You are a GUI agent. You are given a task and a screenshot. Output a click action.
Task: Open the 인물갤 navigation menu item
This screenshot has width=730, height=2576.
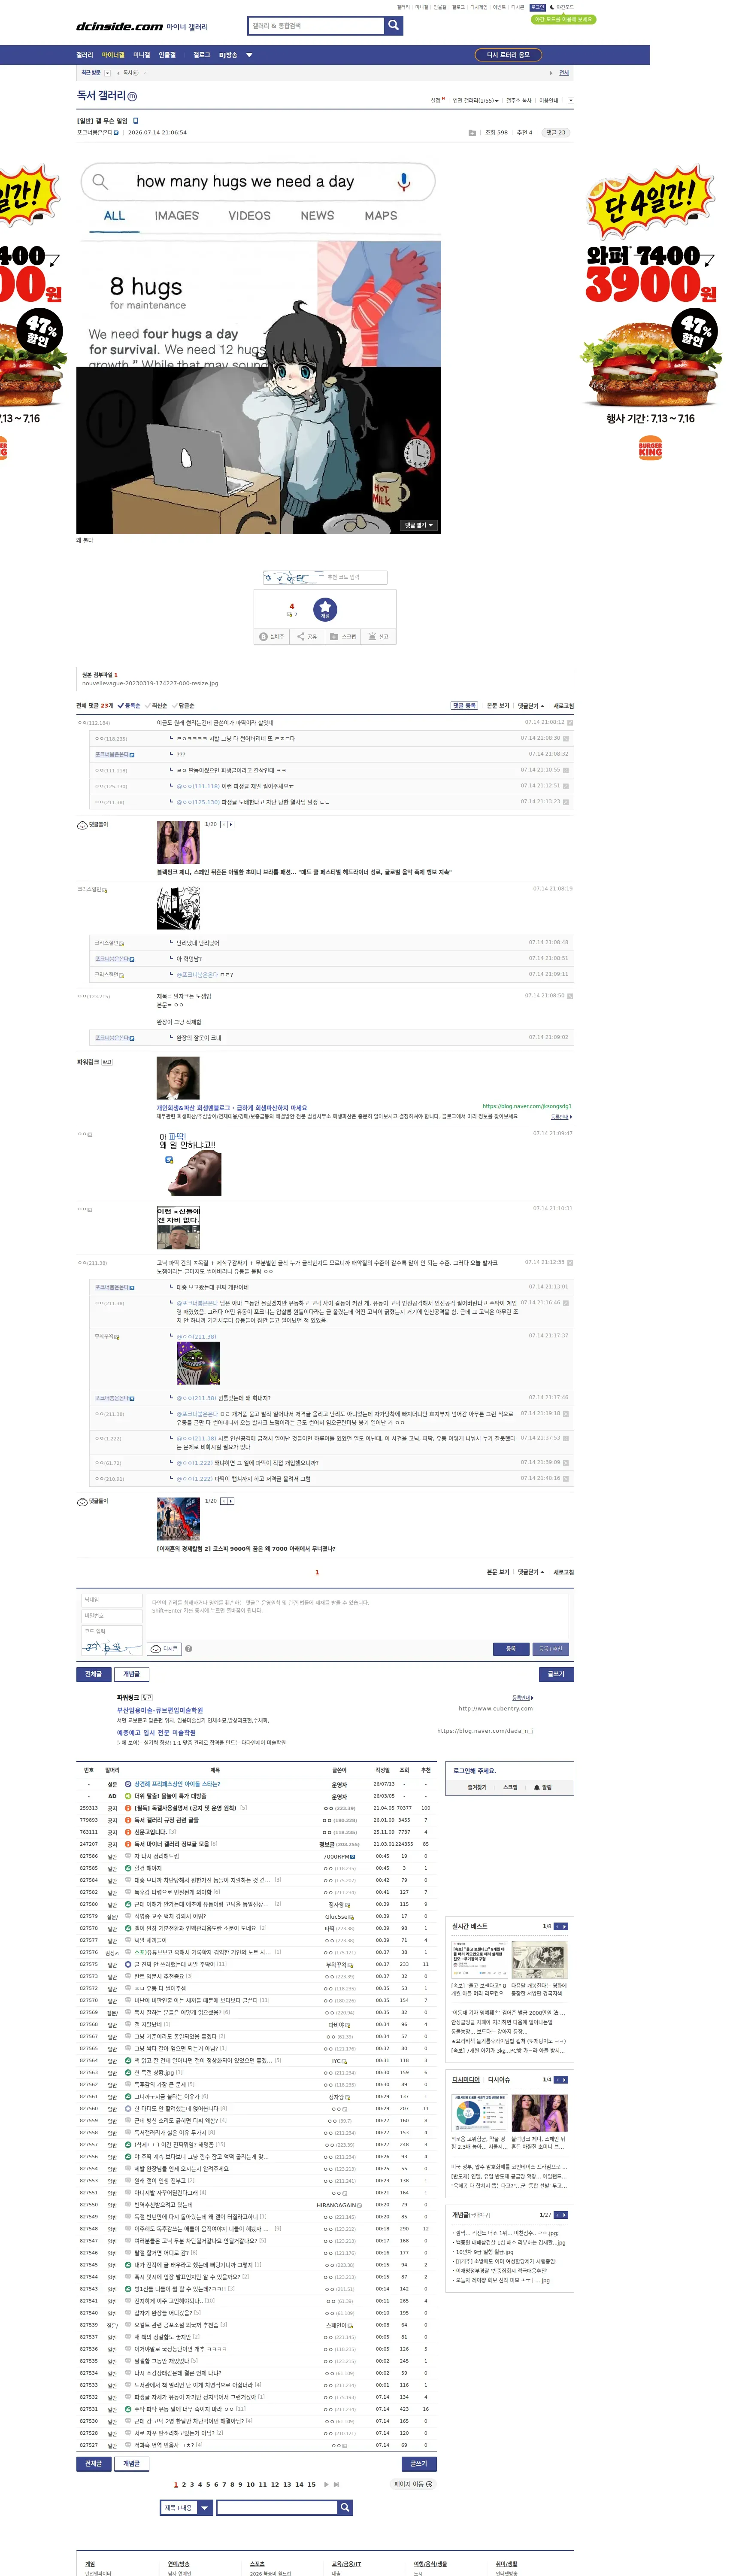pos(167,55)
